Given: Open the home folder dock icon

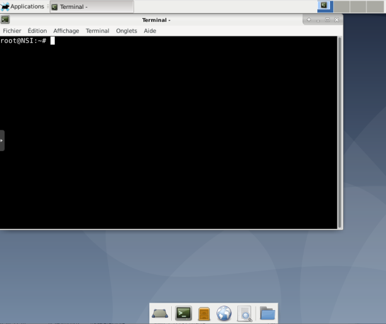Looking at the screenshot, I should [268, 313].
